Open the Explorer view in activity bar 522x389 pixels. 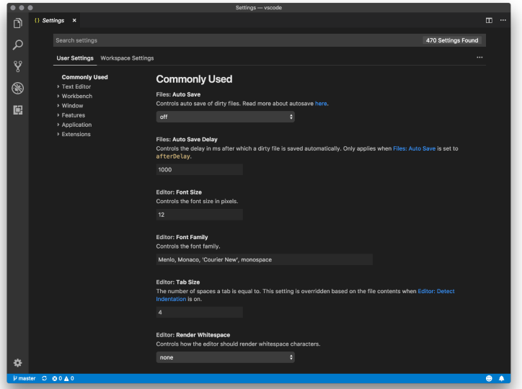(18, 24)
